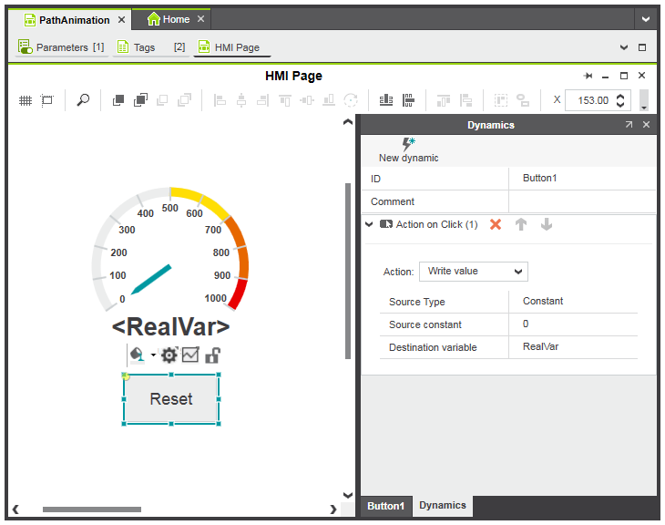Viewport: 665px width, 525px height.
Task: Click the bring to front icon
Action: click(x=118, y=100)
